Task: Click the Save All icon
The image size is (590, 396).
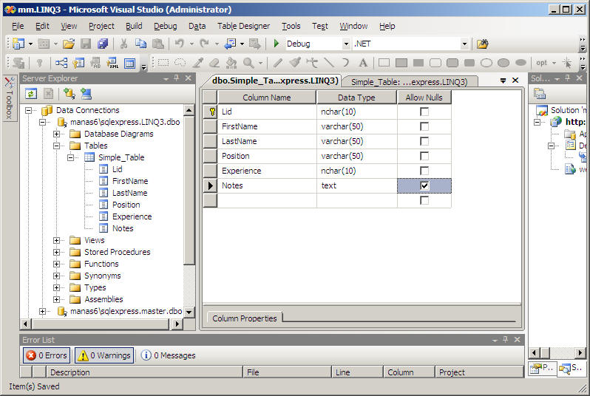Action: point(103,44)
